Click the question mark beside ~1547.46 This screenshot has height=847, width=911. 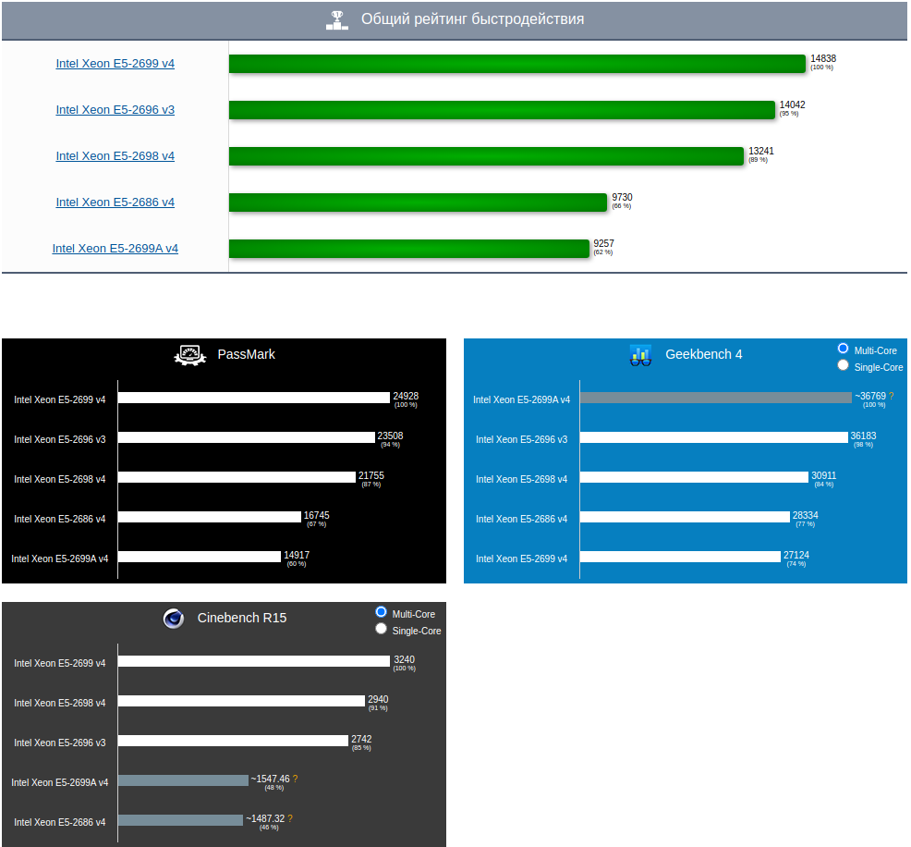pos(295,779)
